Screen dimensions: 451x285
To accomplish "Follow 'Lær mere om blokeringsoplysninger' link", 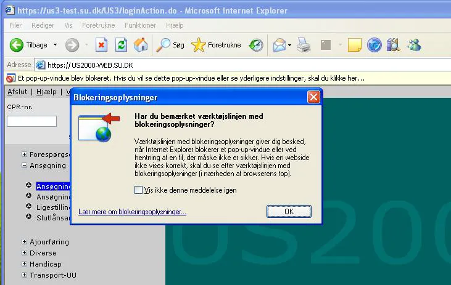I will (132, 212).
